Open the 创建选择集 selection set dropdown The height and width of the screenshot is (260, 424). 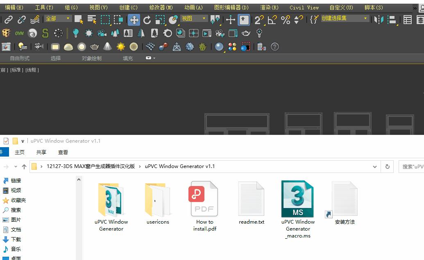(344, 18)
